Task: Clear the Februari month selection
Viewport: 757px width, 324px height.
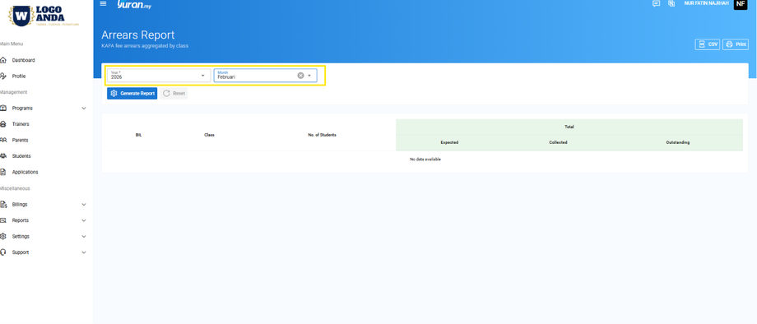Action: pyautogui.click(x=300, y=76)
